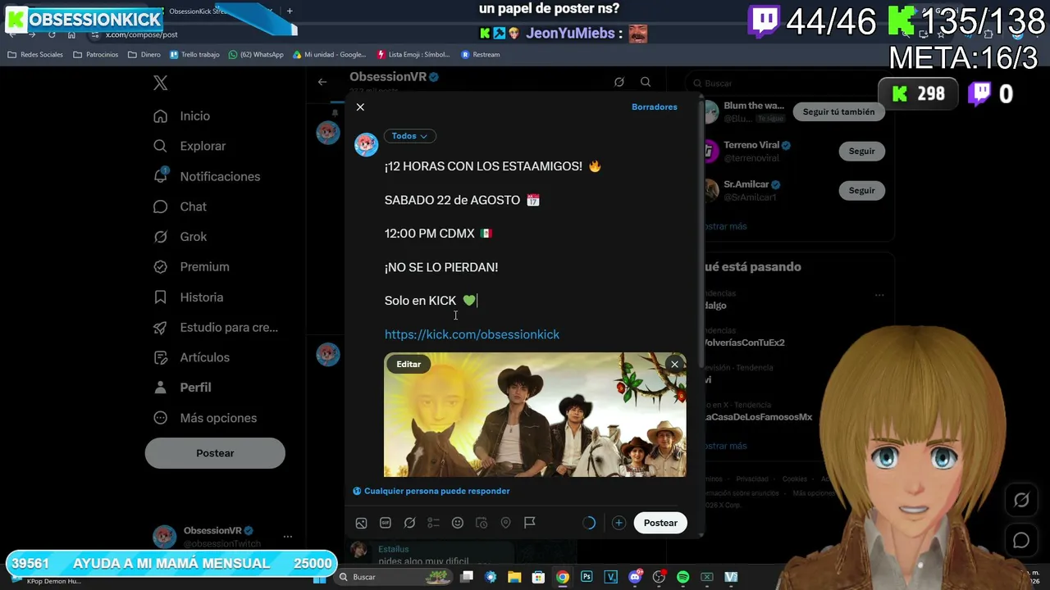This screenshot has width=1050, height=590.
Task: Open the Todos audience dropdown
Action: tap(409, 136)
